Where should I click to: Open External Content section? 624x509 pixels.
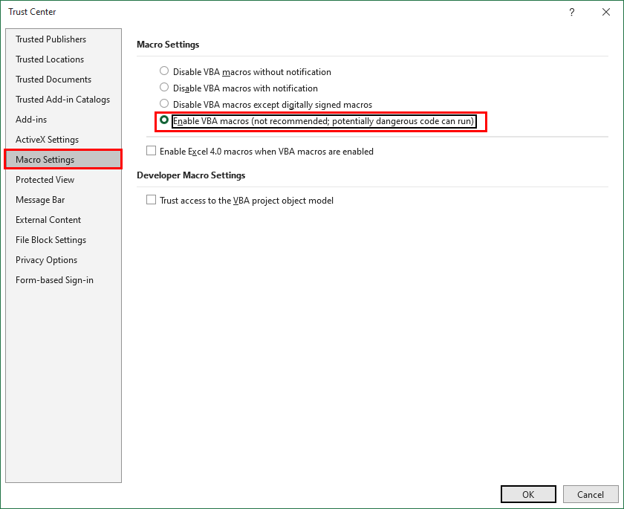point(63,220)
